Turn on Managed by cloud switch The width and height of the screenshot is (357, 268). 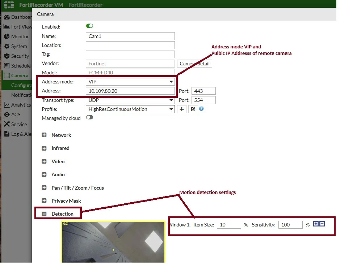89,117
